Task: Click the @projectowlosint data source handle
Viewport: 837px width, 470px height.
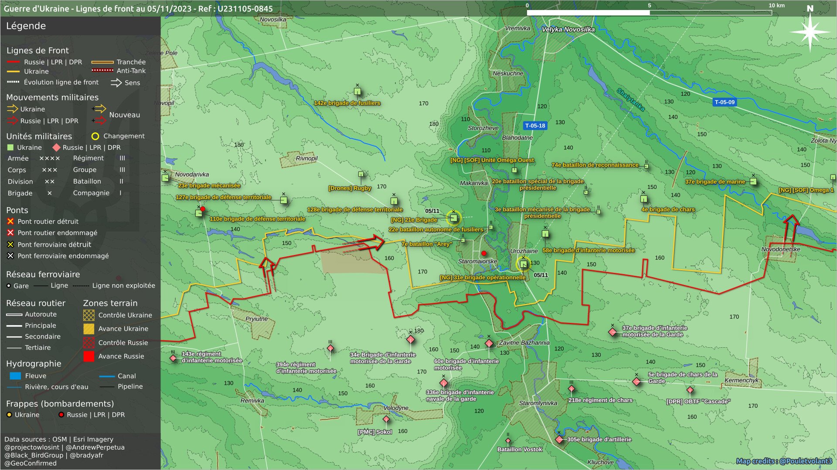Action: [x=32, y=448]
